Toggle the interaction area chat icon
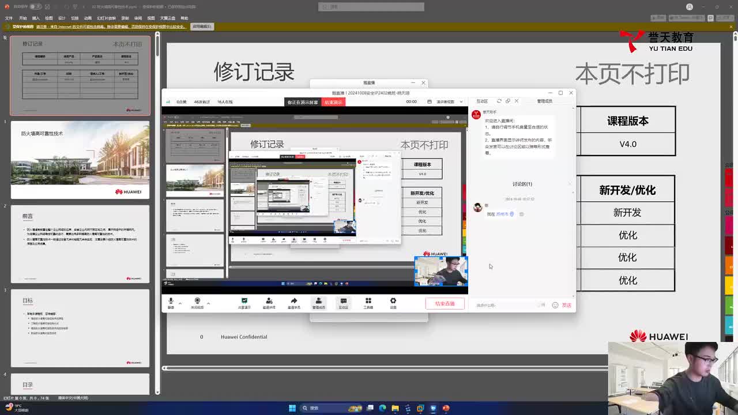Viewport: 738px width, 415px height. point(344,303)
